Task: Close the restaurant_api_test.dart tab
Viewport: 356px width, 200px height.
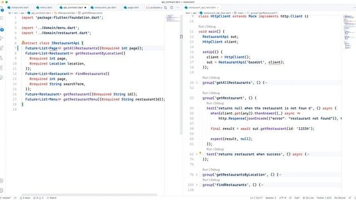Action: (218, 7)
